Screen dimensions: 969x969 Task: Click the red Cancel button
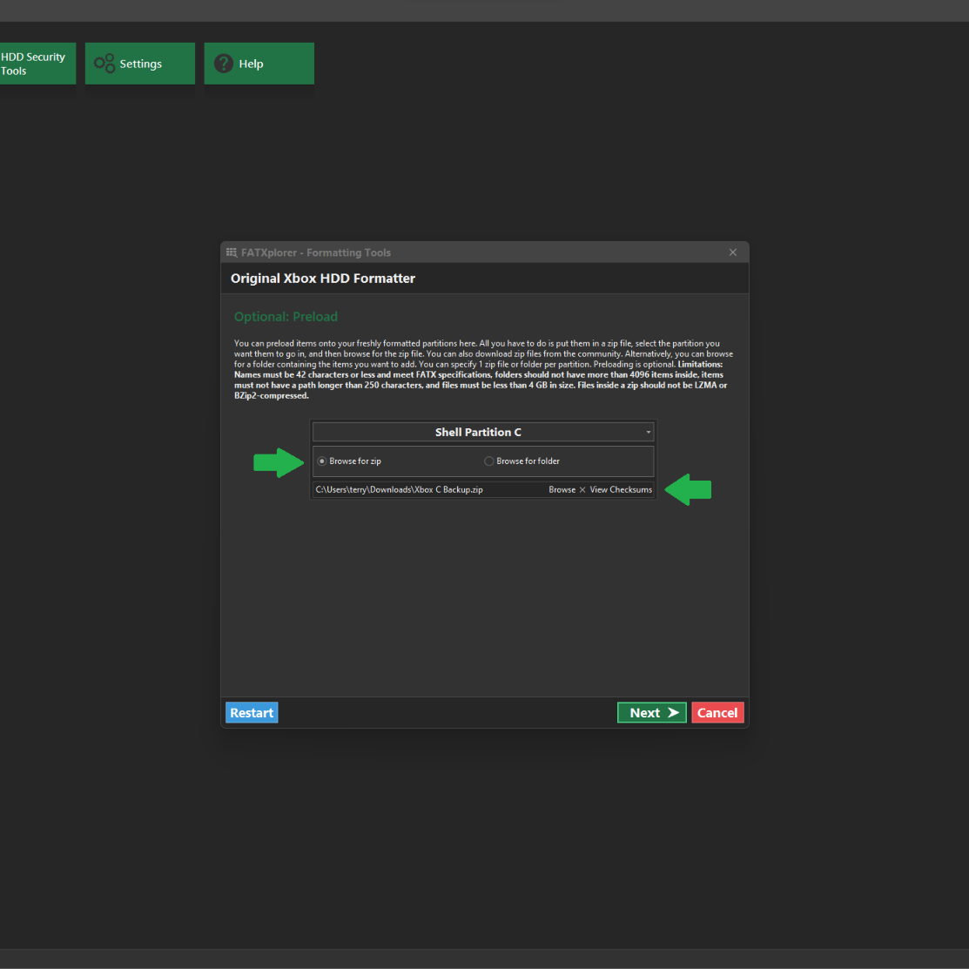point(717,712)
